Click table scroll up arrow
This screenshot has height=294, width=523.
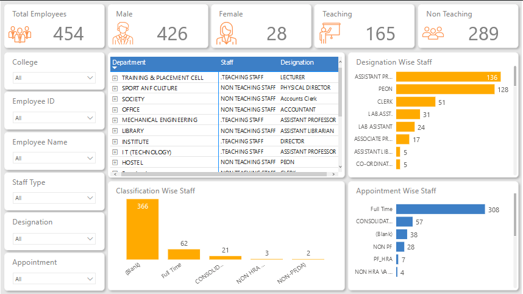click(340, 62)
